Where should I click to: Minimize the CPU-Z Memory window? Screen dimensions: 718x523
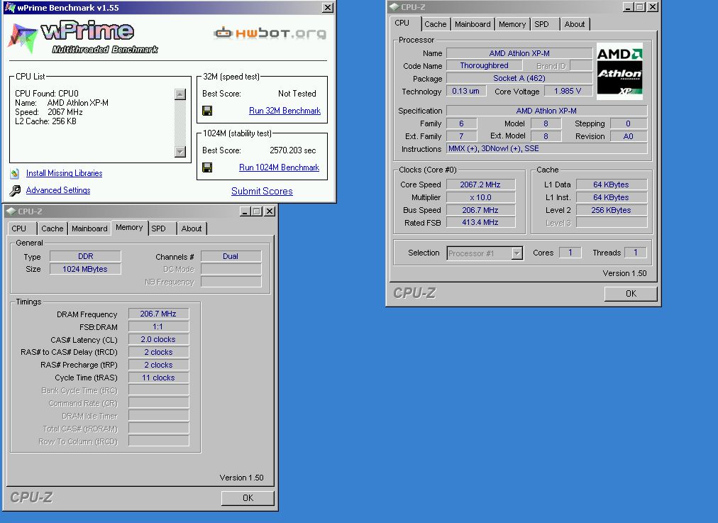[245, 211]
